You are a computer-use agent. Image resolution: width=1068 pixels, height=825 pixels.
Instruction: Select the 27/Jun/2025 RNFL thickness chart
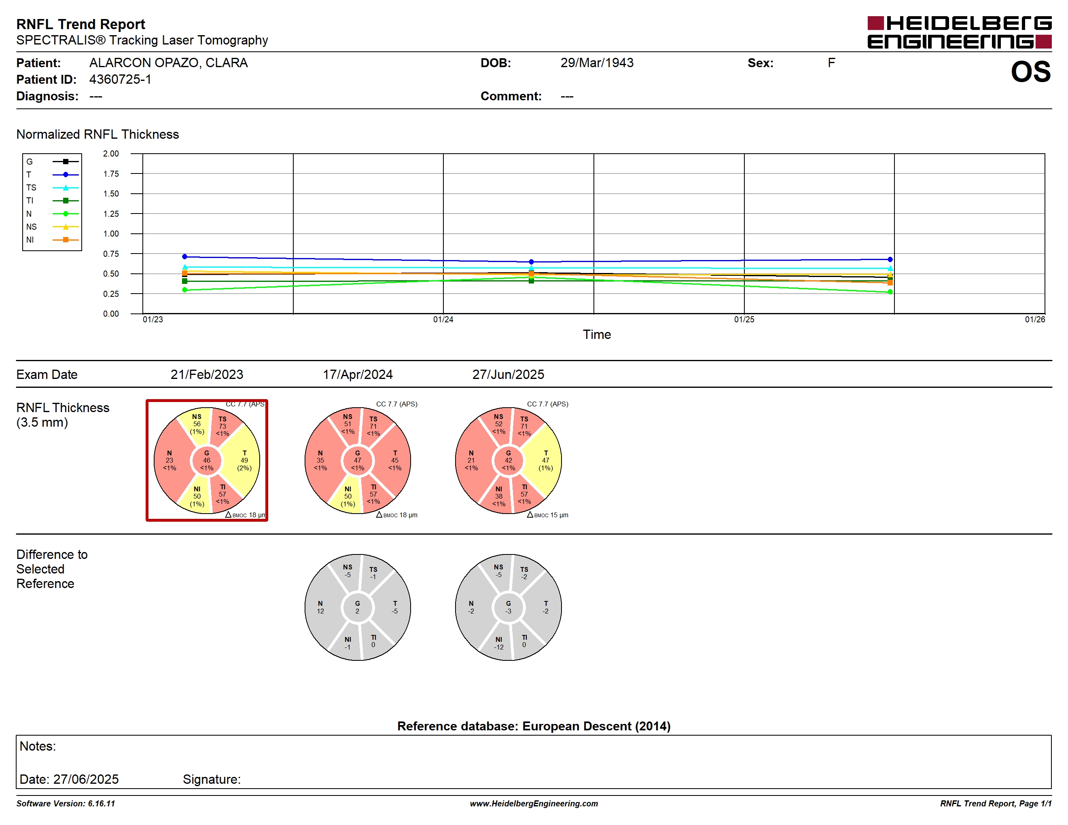509,460
